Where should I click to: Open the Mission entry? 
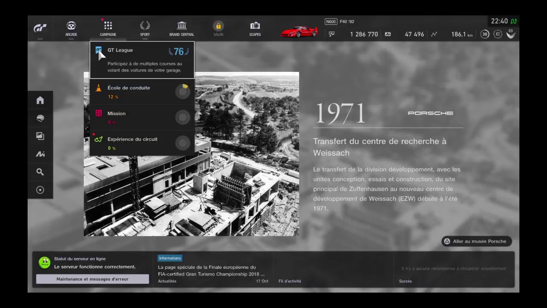(142, 117)
